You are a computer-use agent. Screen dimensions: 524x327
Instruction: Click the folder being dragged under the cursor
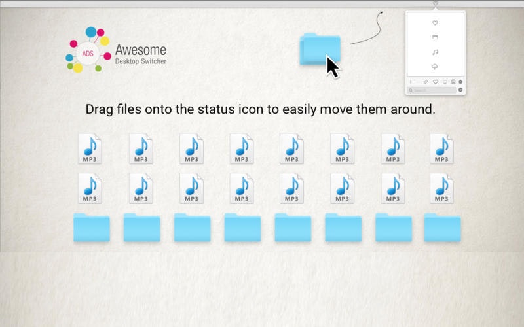click(320, 49)
